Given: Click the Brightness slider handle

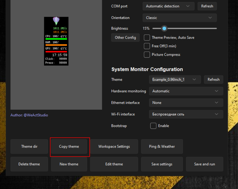Looking at the screenshot, I should tap(164, 28).
